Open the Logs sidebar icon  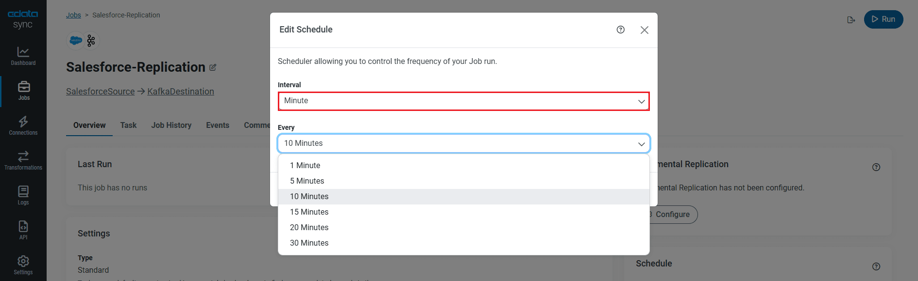23,195
